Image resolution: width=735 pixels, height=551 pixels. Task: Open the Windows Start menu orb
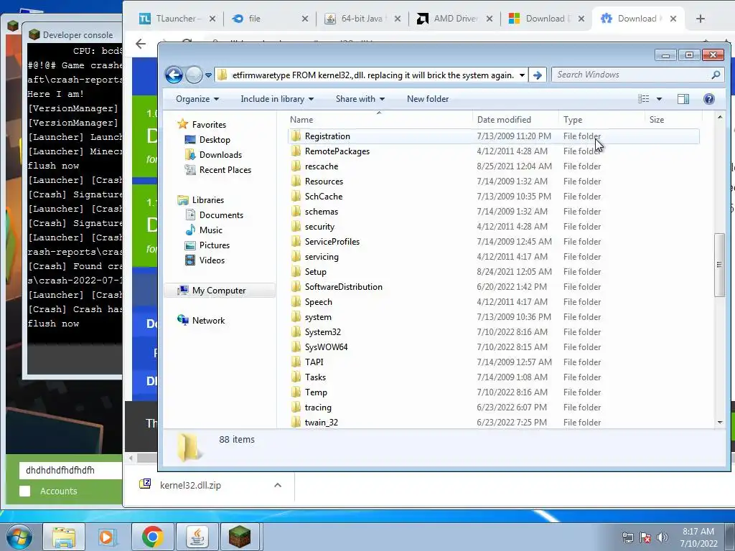[18, 537]
